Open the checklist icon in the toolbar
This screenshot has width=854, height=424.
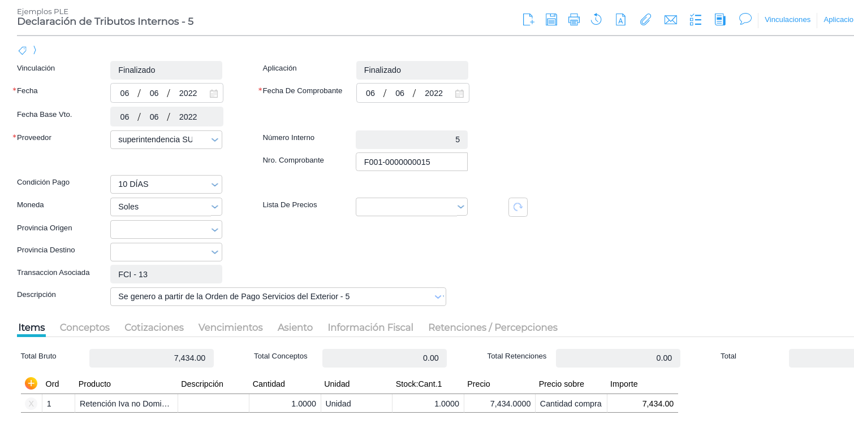tap(696, 20)
